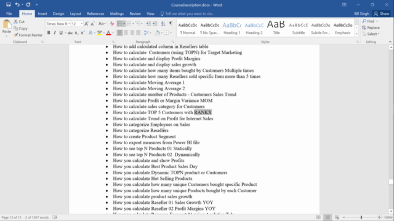The height and width of the screenshot is (221, 394).
Task: Switch to the References tab
Action: tap(95, 14)
